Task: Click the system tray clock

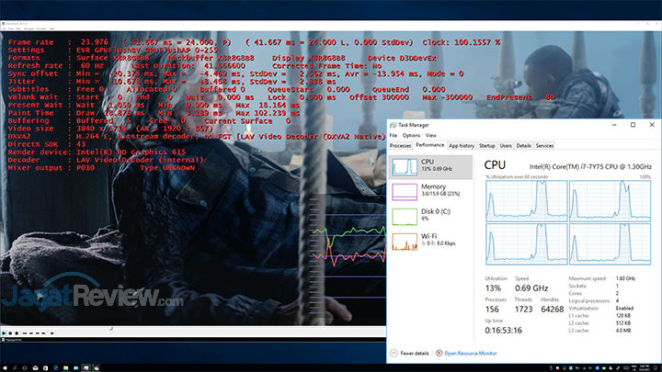Action: point(645,368)
